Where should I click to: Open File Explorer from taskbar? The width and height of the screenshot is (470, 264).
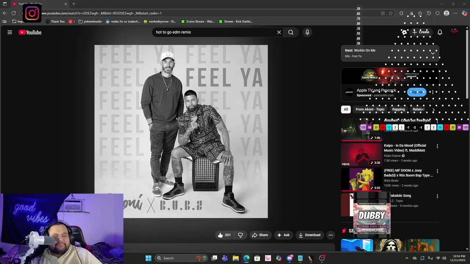click(x=235, y=258)
